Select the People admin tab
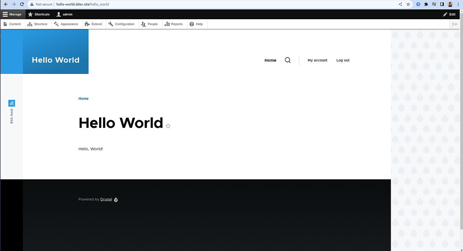463x251 pixels. (150, 24)
